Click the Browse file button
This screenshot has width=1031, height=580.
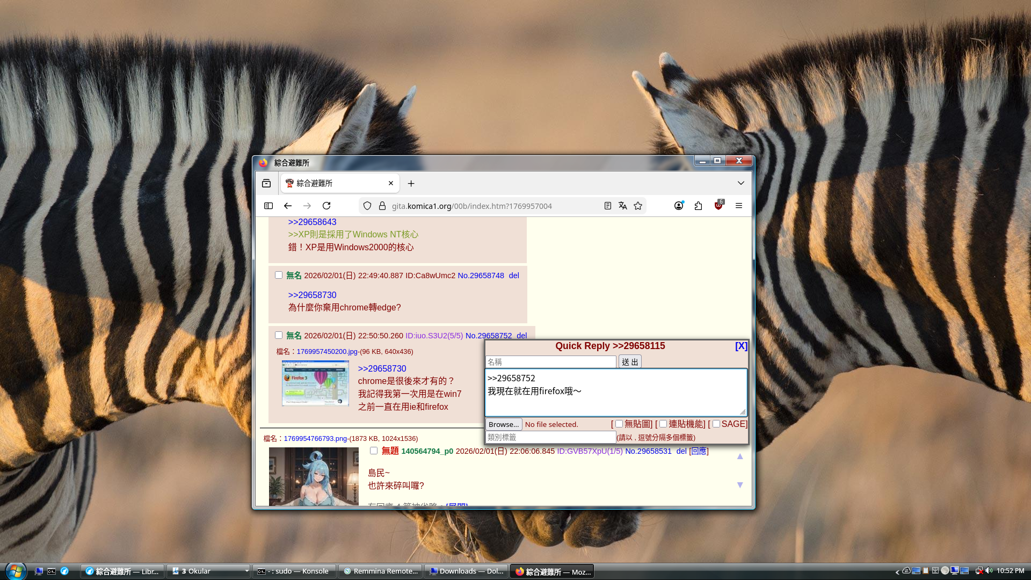tap(503, 424)
